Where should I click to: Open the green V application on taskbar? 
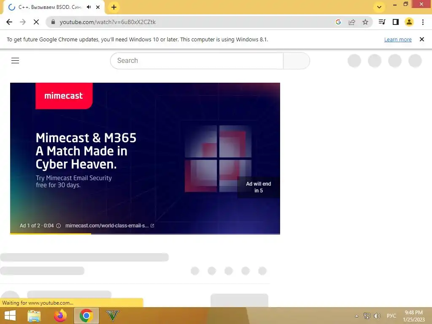tap(113, 316)
